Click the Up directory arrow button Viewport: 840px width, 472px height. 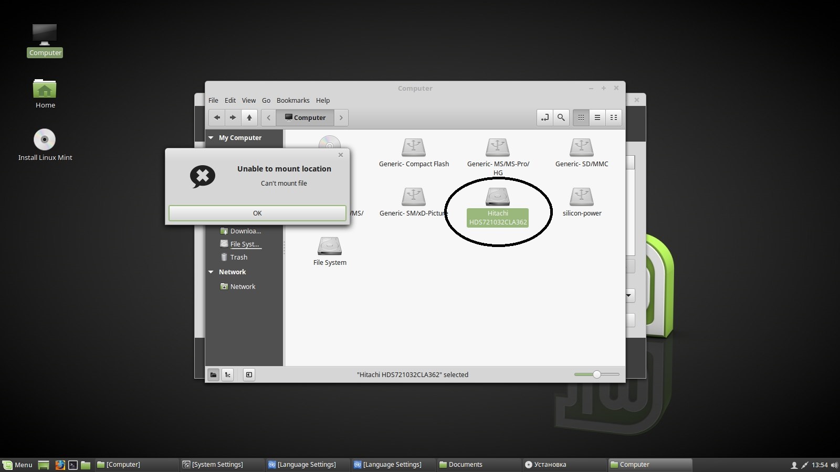point(249,117)
